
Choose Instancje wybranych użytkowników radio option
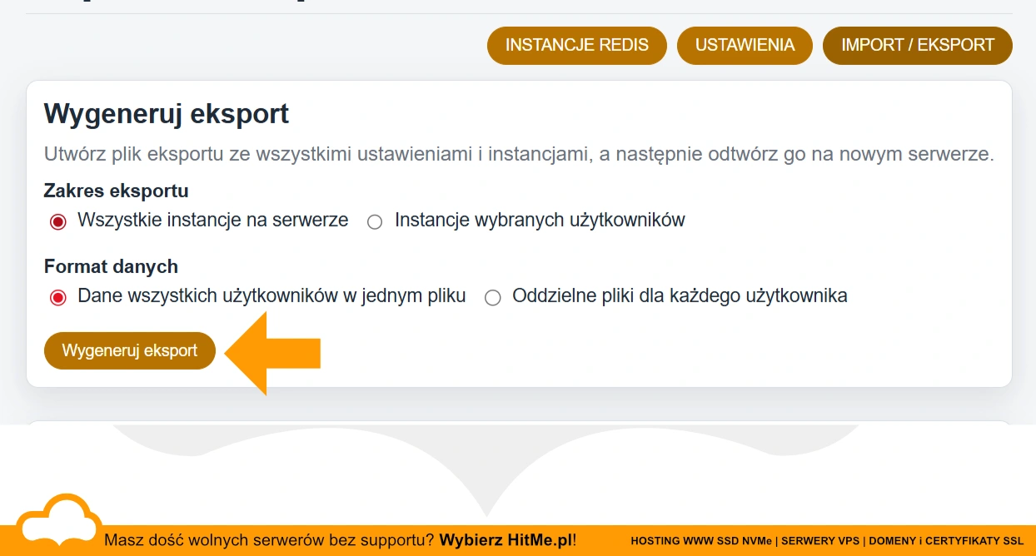[x=375, y=221]
